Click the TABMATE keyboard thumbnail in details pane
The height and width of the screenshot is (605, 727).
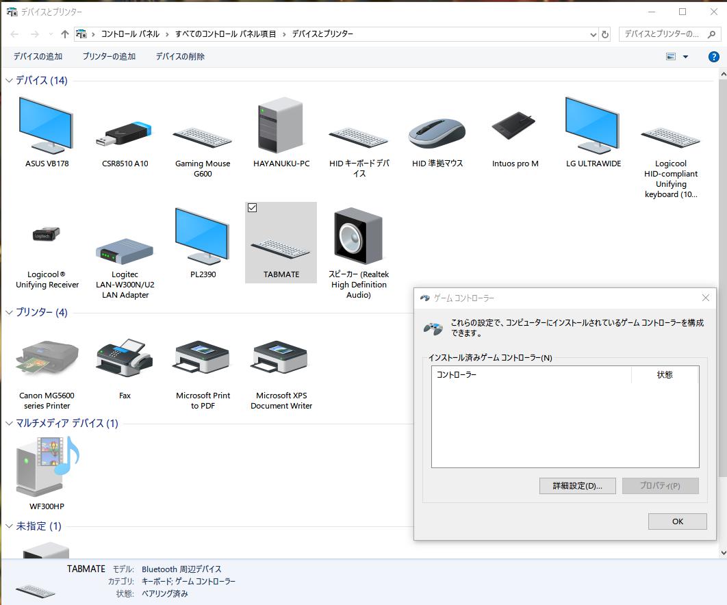(x=35, y=591)
